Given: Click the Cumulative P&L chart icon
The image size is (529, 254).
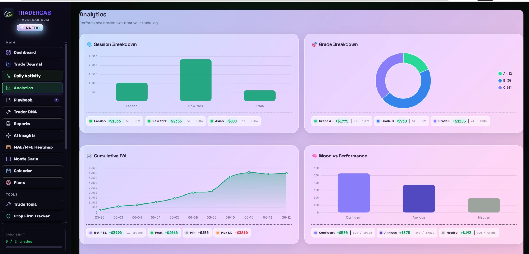Looking at the screenshot, I should click(x=90, y=156).
